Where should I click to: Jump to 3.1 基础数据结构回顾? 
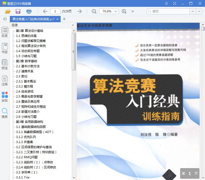[31, 127]
